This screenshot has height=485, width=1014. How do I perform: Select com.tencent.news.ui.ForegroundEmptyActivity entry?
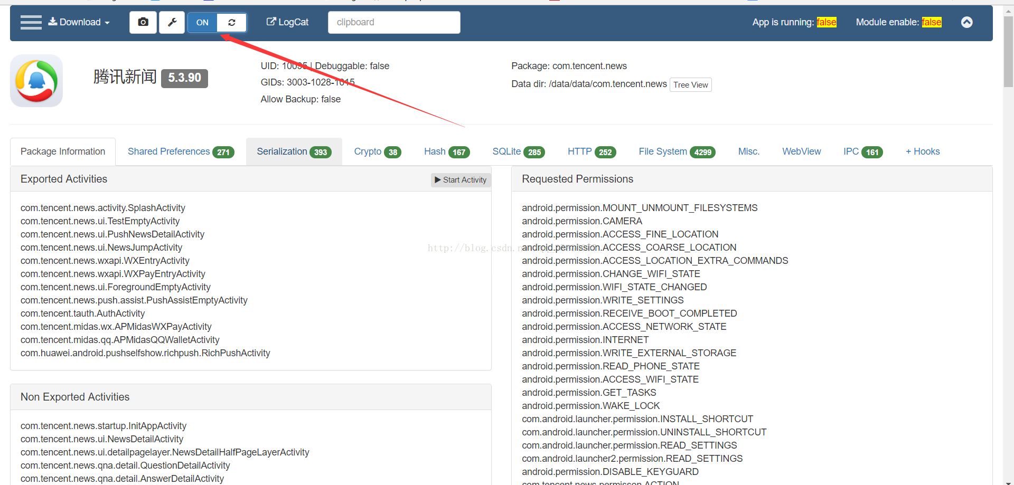tap(116, 287)
